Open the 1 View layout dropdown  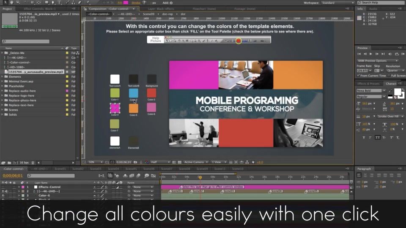click(219, 162)
